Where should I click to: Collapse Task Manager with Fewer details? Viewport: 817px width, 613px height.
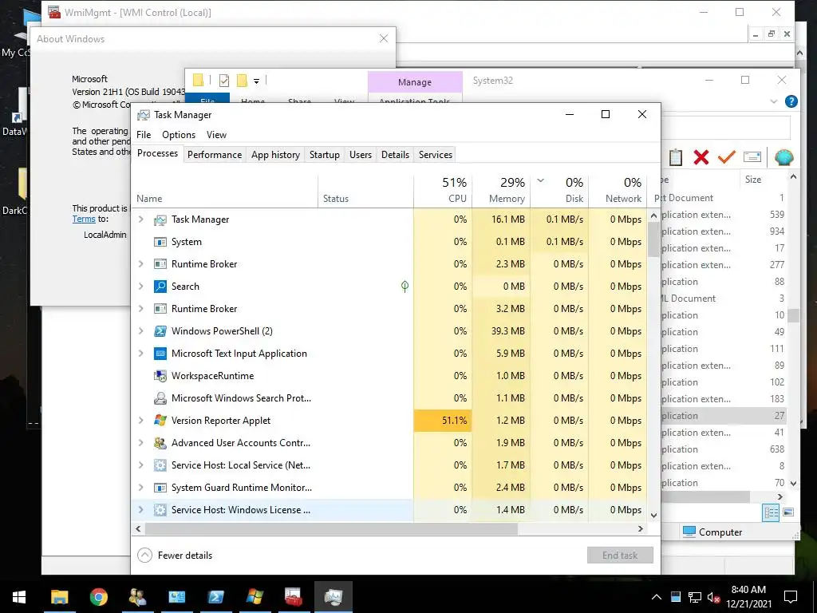click(x=175, y=556)
